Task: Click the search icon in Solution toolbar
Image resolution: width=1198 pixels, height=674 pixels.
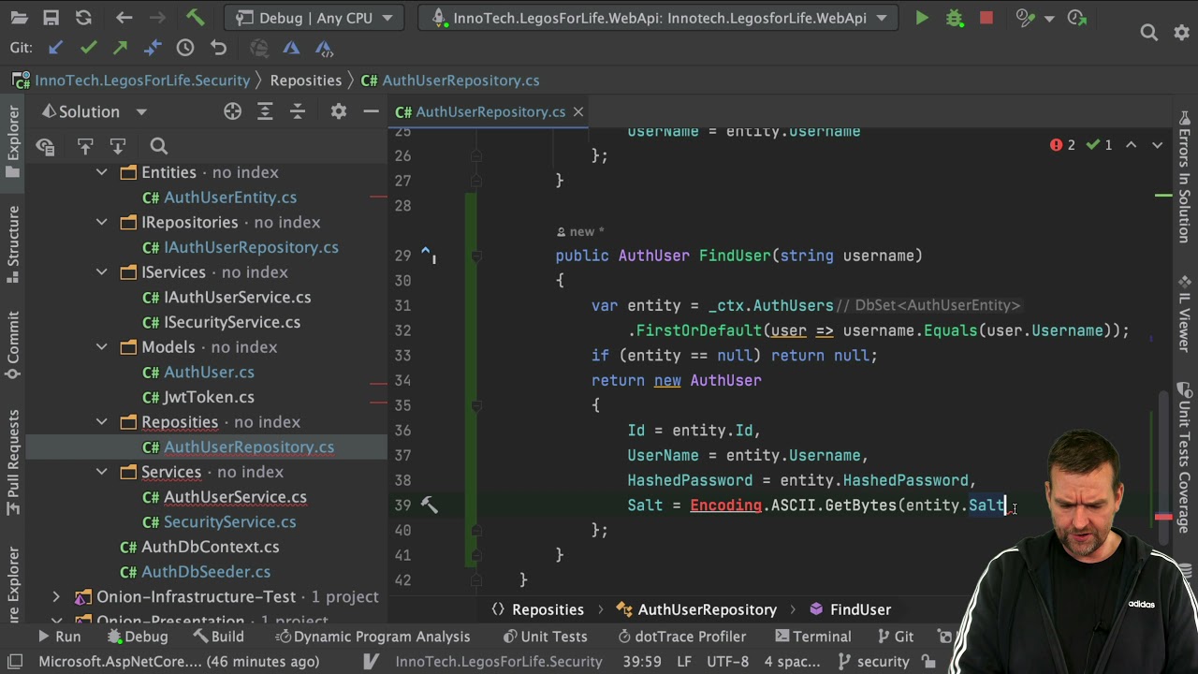Action: click(158, 146)
